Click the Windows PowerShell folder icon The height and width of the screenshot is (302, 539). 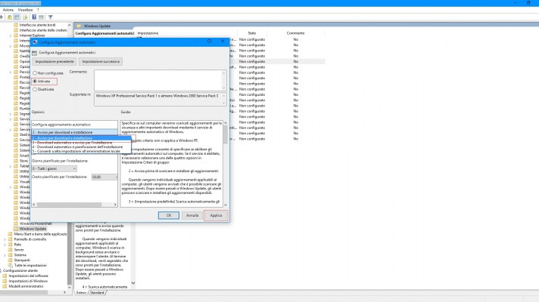coord(16,223)
